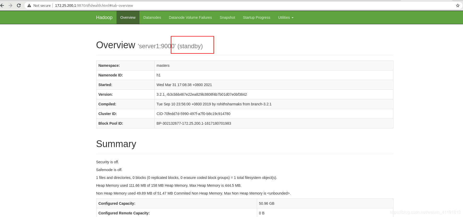Click the Safemode is off text
463x217 pixels.
109,170
